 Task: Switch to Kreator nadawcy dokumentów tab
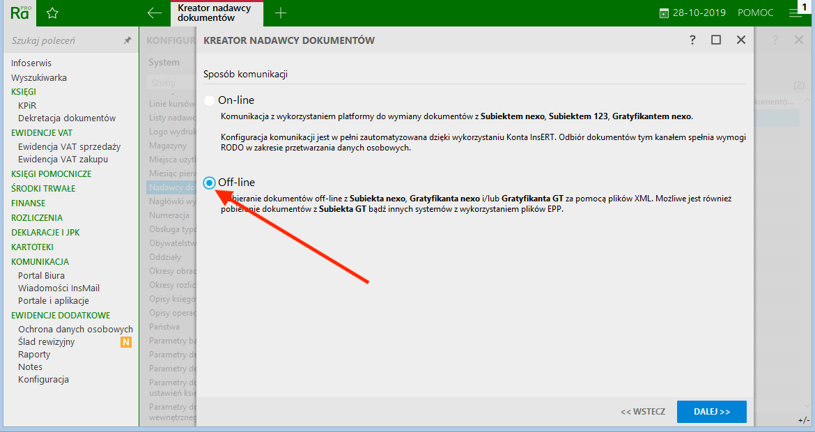click(216, 13)
